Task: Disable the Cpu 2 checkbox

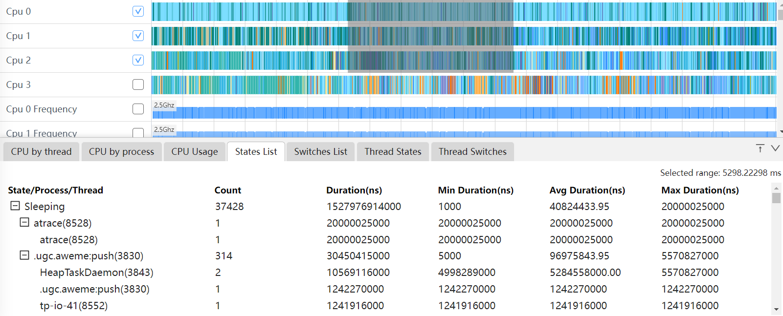Action: click(x=138, y=60)
